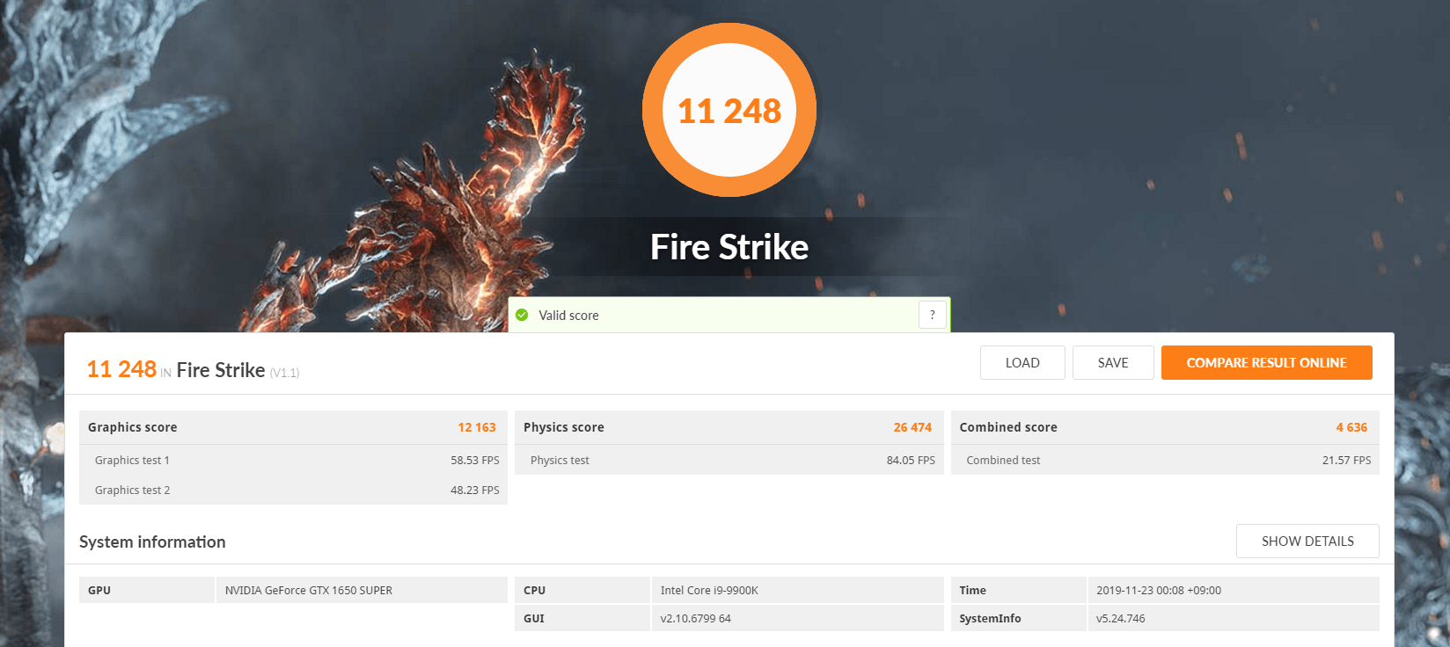Screen dimensions: 1450x647
Task: Click the Graphics test 2 row
Action: click(293, 490)
